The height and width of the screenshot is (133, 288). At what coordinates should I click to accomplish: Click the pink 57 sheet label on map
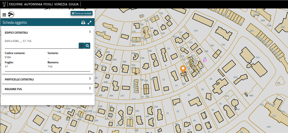(x=205, y=61)
